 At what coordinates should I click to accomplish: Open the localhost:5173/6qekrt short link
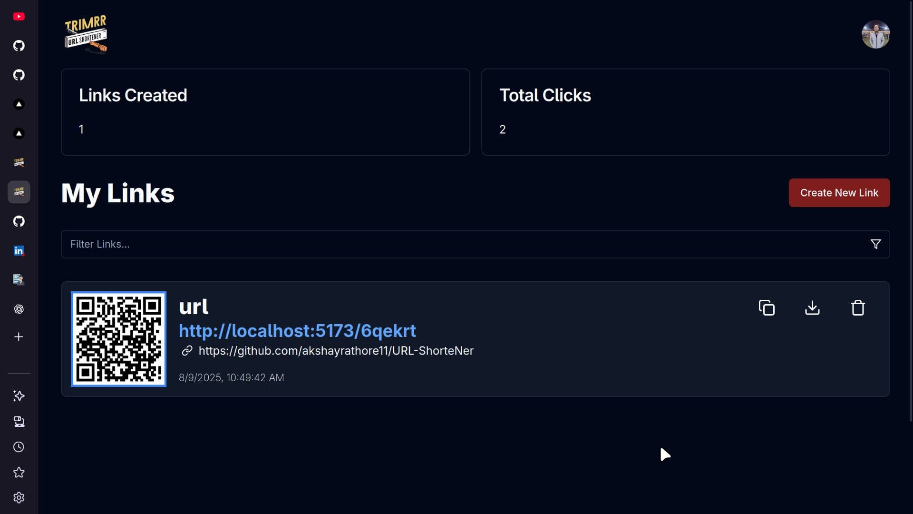pos(297,331)
